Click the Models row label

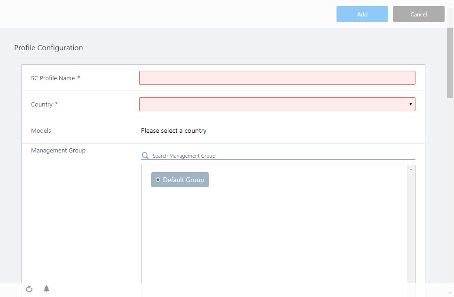pos(41,131)
